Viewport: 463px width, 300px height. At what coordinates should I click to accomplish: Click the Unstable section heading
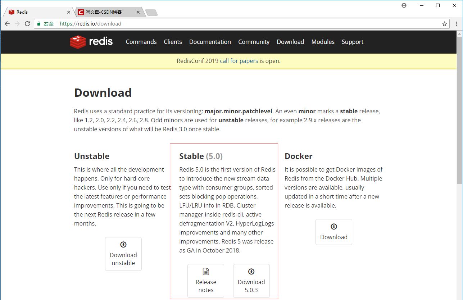(x=92, y=156)
